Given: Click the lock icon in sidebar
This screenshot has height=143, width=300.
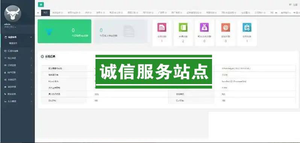Looking at the screenshot, I should (x=5, y=72).
